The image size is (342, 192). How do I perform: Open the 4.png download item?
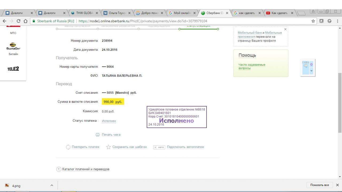pyautogui.click(x=16, y=186)
